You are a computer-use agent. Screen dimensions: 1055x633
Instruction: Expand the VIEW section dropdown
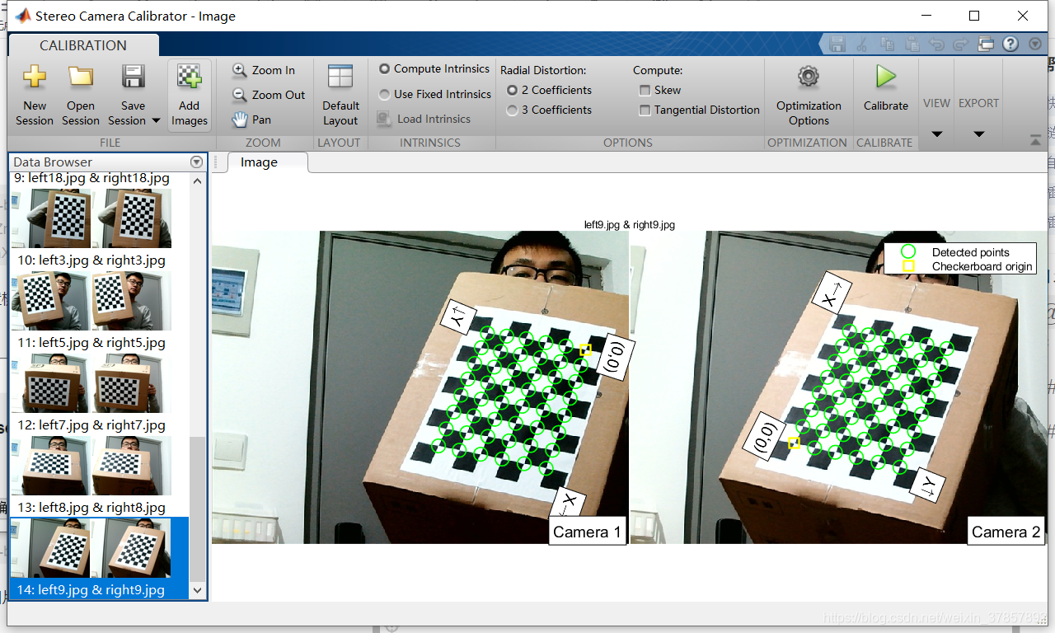click(936, 134)
